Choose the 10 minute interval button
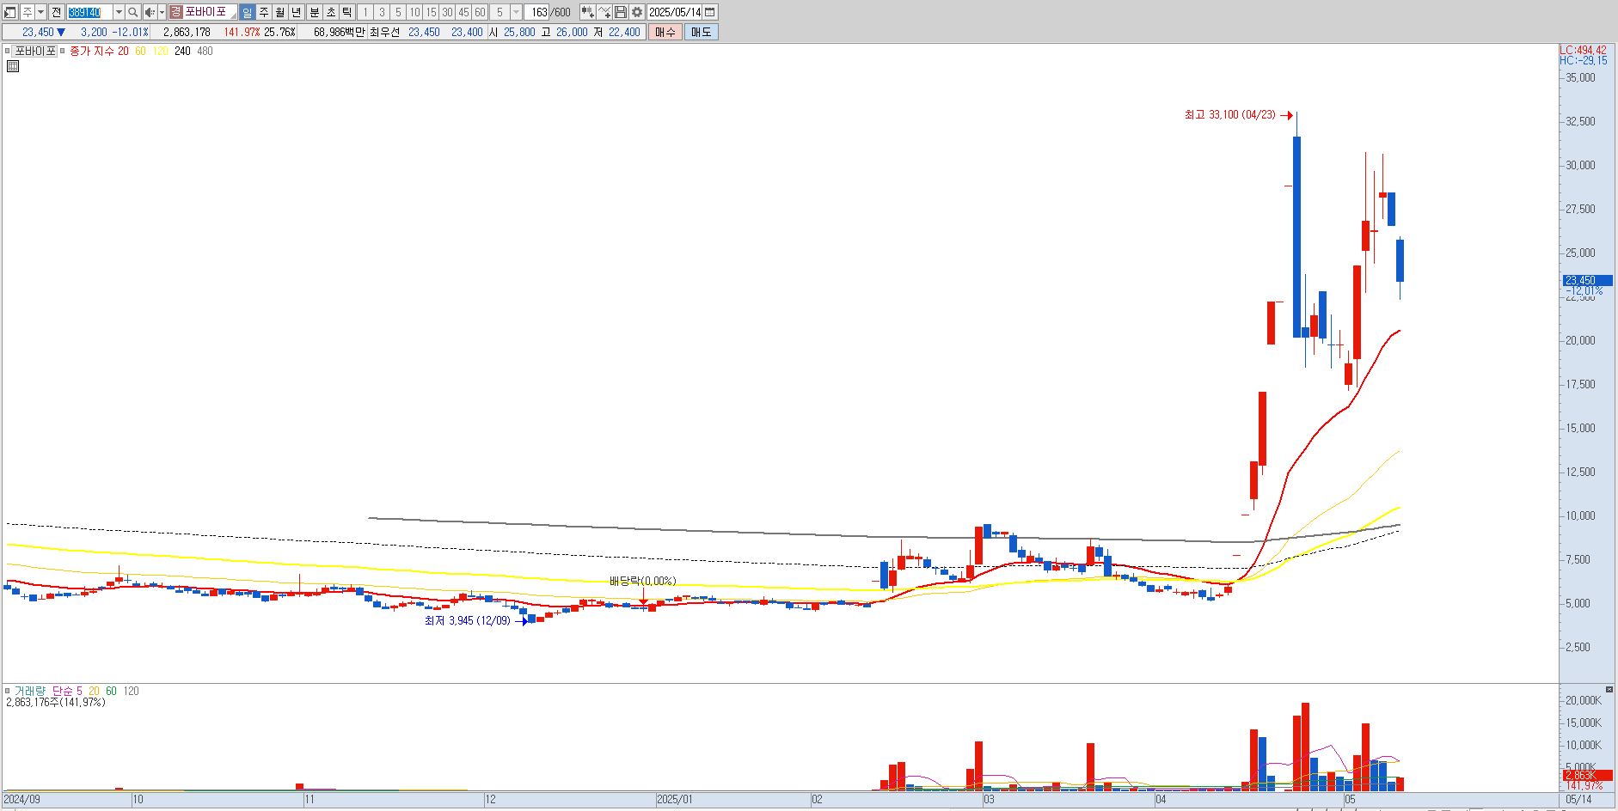Viewport: 1618px width, 811px height. click(x=414, y=12)
